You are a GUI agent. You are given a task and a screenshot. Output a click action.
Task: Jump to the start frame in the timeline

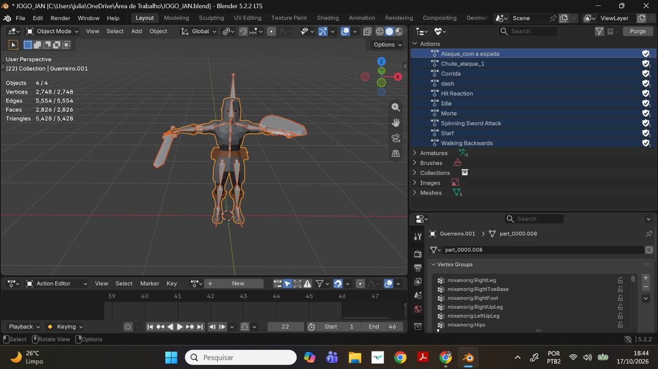point(150,327)
